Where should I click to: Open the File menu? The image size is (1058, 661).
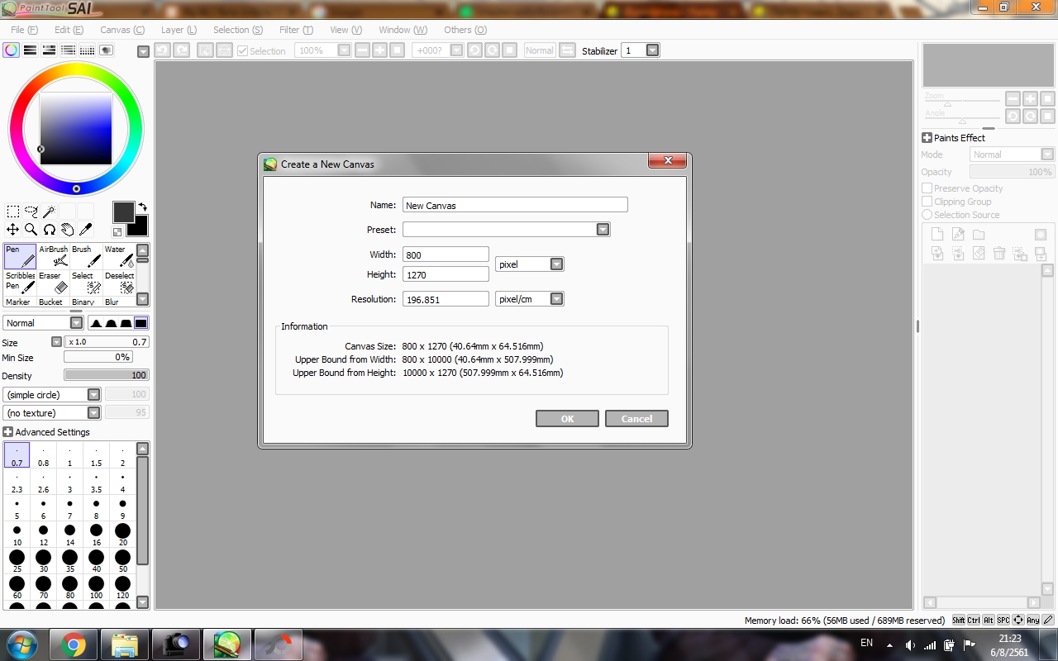tap(24, 30)
